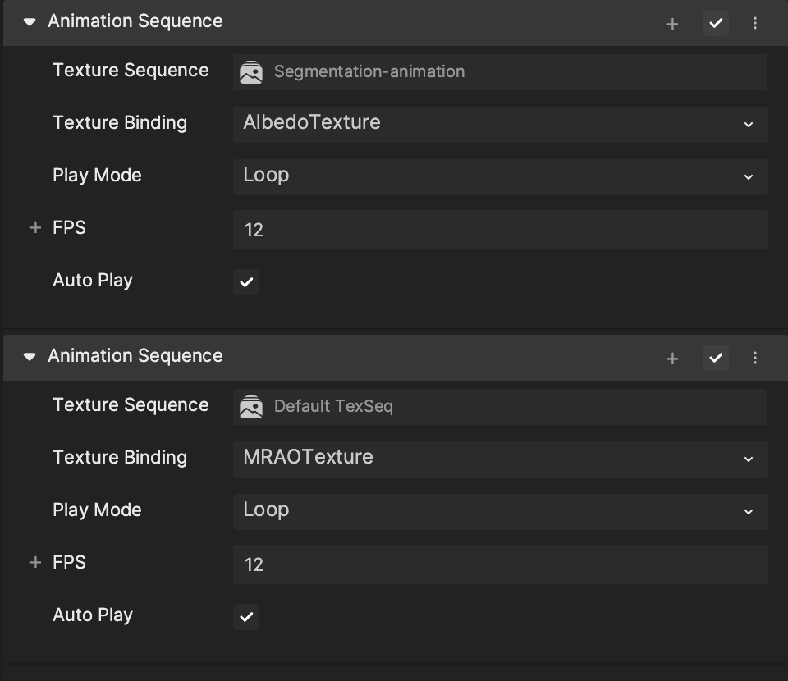Uncheck Auto Play in second Animation Sequence
Viewport: 788px width, 681px height.
[246, 617]
